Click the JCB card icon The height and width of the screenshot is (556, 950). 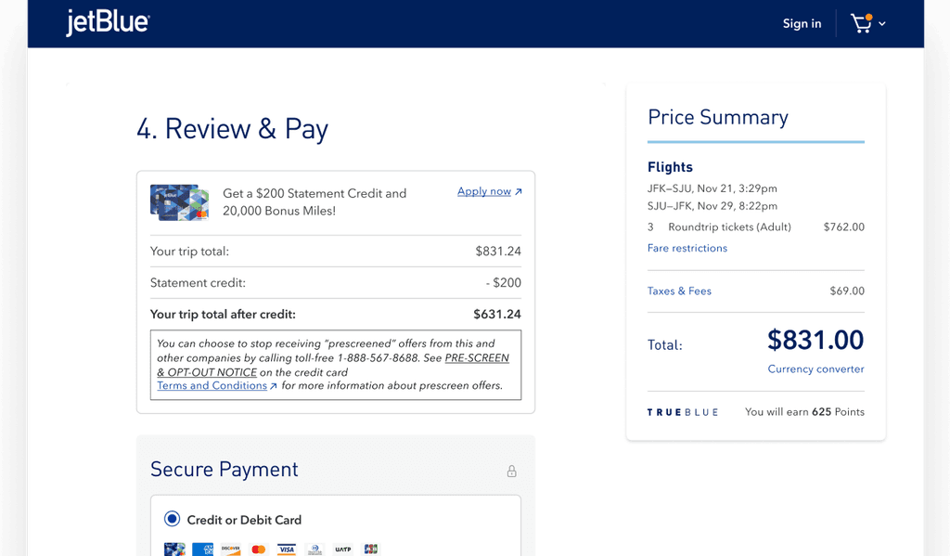click(x=371, y=550)
